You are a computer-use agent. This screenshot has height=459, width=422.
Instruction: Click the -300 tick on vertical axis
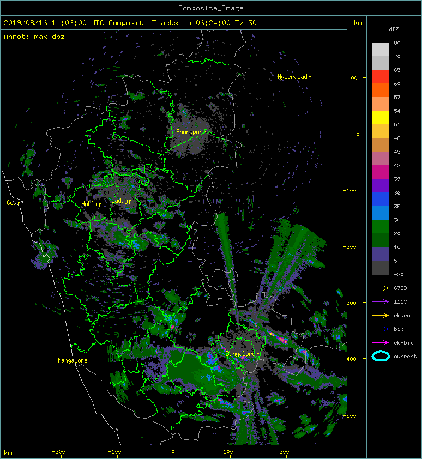pyautogui.click(x=349, y=303)
